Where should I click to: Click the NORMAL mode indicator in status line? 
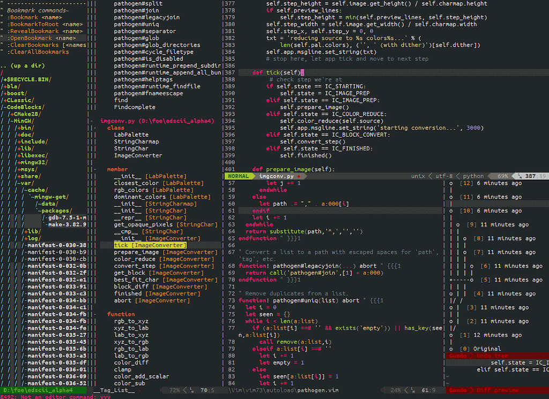238,176
